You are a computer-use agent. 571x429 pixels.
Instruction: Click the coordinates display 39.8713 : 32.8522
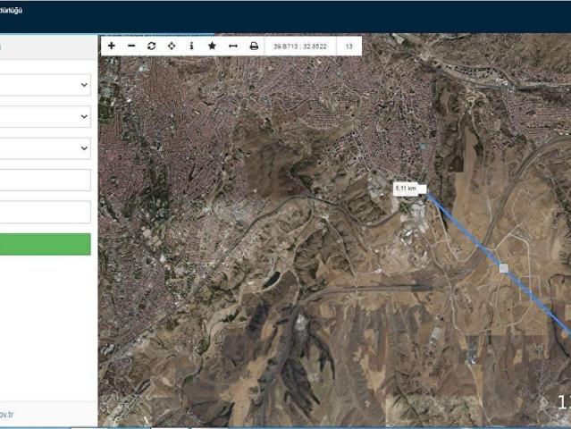300,46
